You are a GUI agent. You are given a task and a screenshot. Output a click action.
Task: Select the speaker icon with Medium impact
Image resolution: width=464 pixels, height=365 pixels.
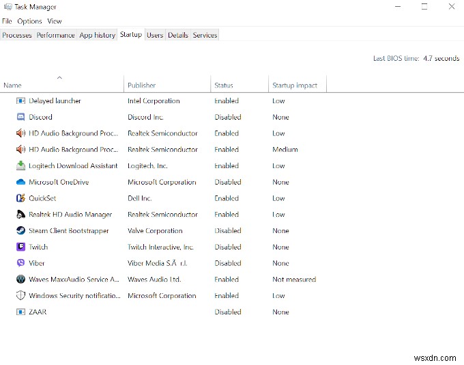click(x=20, y=150)
